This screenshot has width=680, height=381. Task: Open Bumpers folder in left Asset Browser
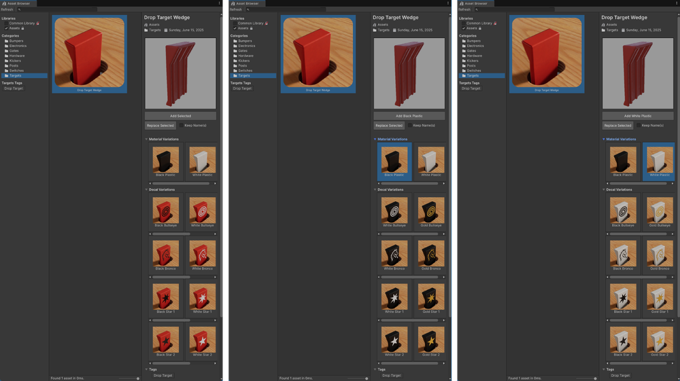(16, 41)
